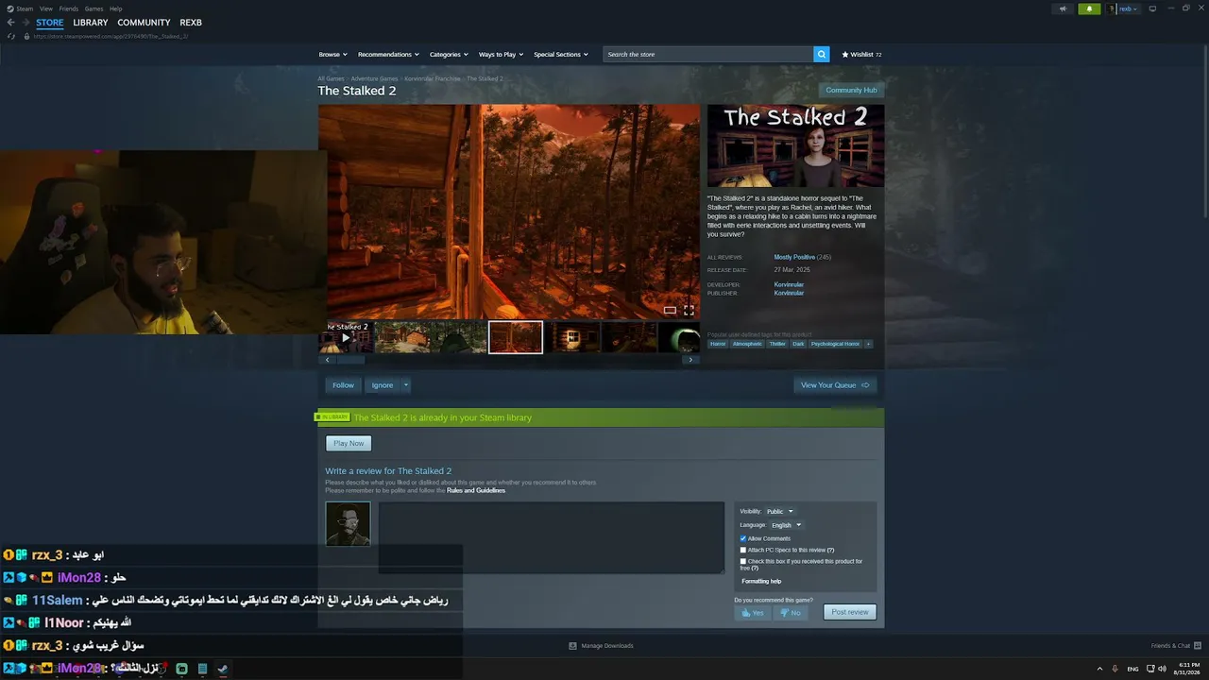Screen dimensions: 1209x680
Task: Click the thumbs down No button
Action: click(790, 613)
